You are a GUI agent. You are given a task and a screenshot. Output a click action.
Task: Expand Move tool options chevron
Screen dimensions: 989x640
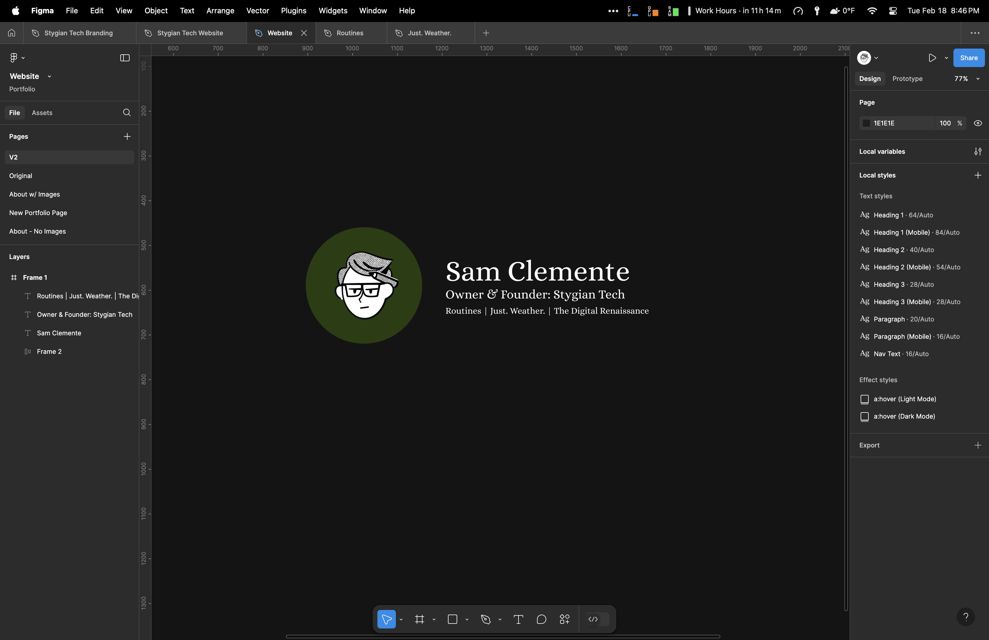(401, 619)
